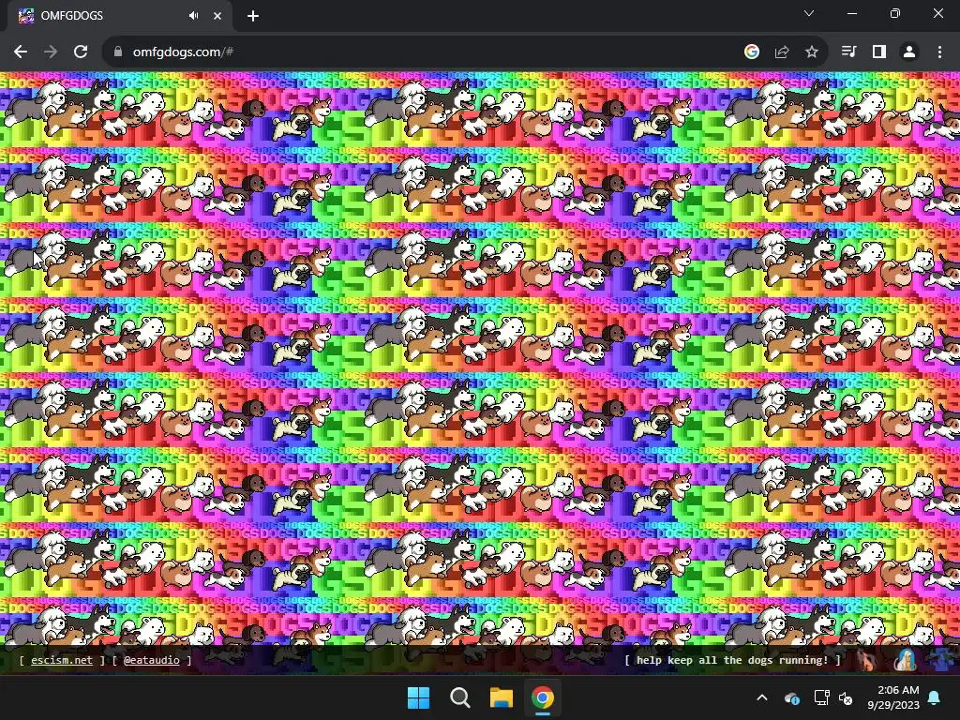Click help keep all the dogs running link
This screenshot has height=720, width=960.
[x=732, y=660]
